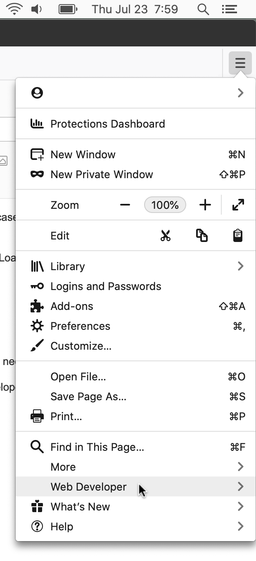Reset zoom via 100% button
The image size is (256, 561).
165,205
